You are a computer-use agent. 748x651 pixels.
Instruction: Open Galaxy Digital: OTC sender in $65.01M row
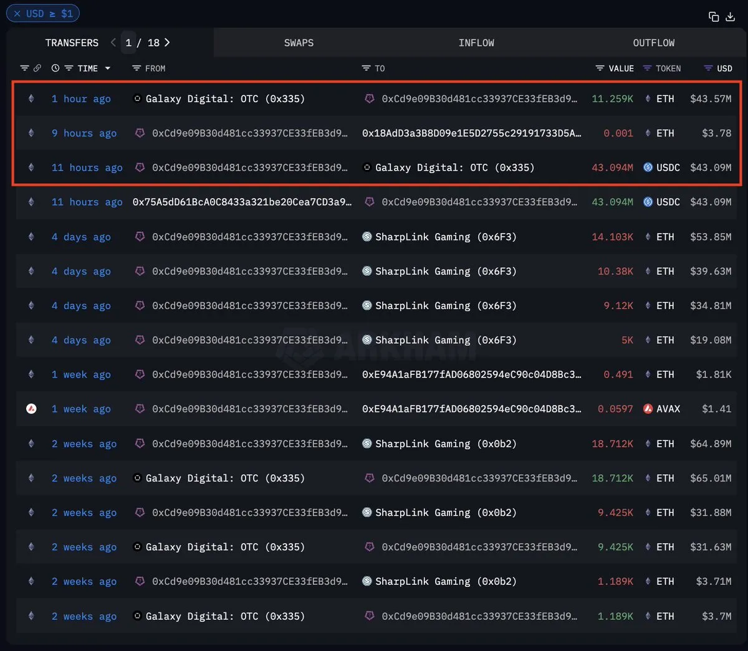[225, 478]
